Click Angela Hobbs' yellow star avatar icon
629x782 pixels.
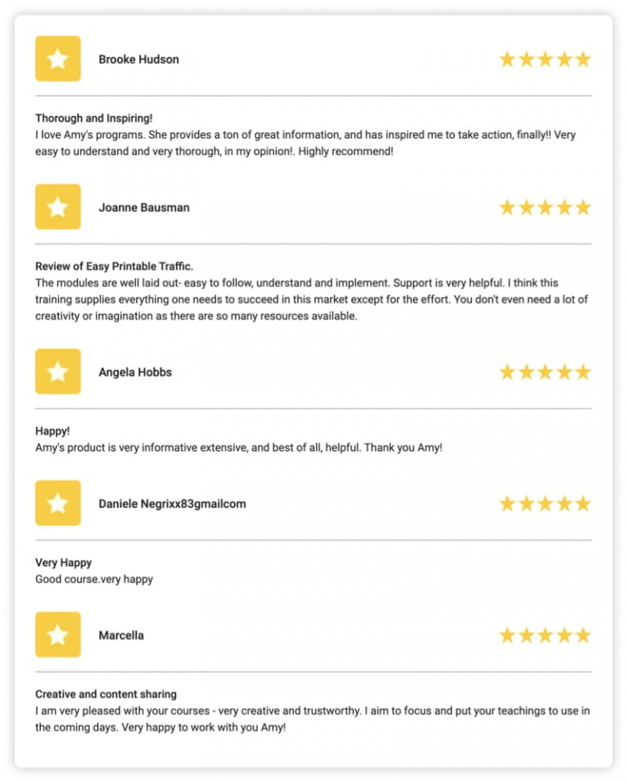[x=58, y=372]
